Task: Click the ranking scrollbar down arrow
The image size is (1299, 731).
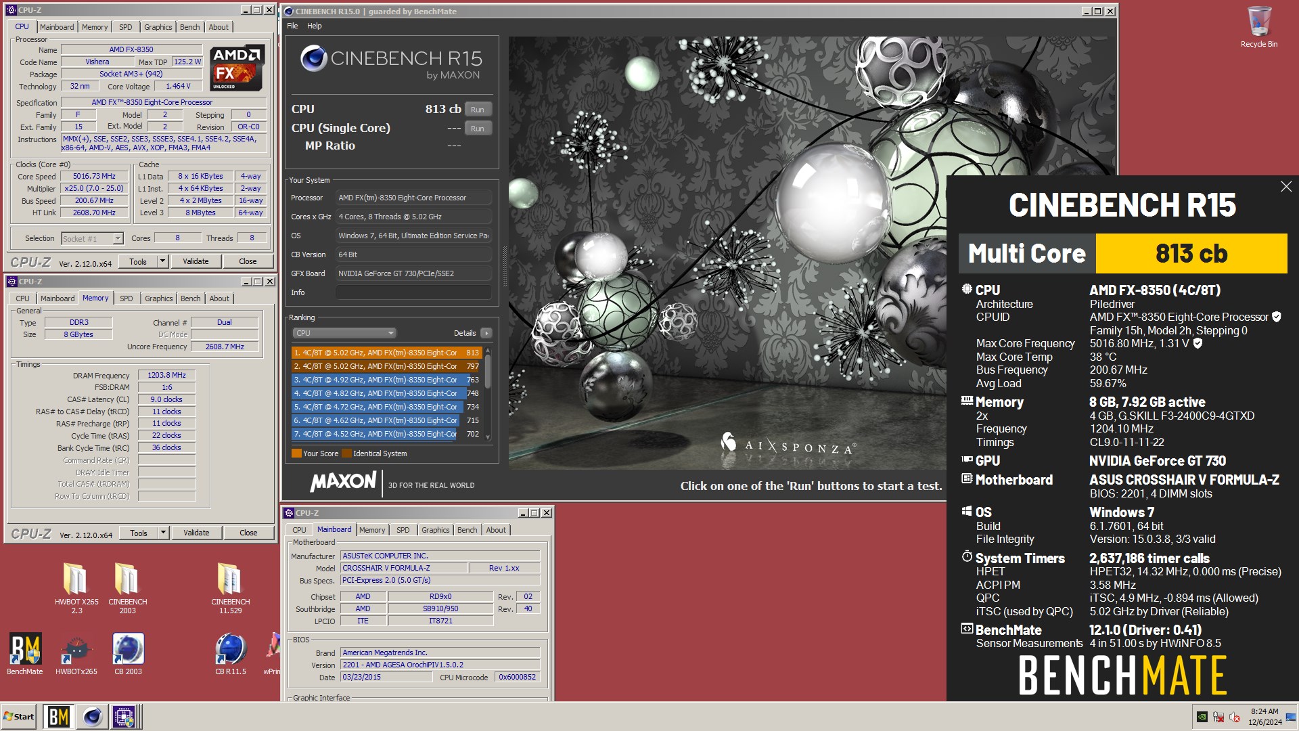Action: (x=488, y=438)
